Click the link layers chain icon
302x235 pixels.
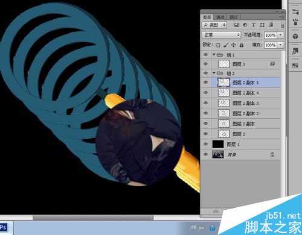(x=216, y=211)
